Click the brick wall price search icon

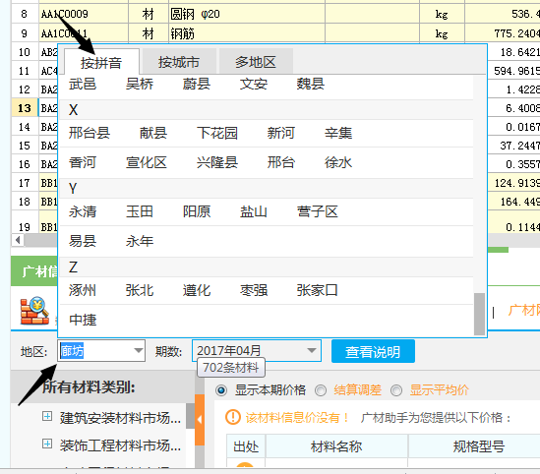click(34, 311)
